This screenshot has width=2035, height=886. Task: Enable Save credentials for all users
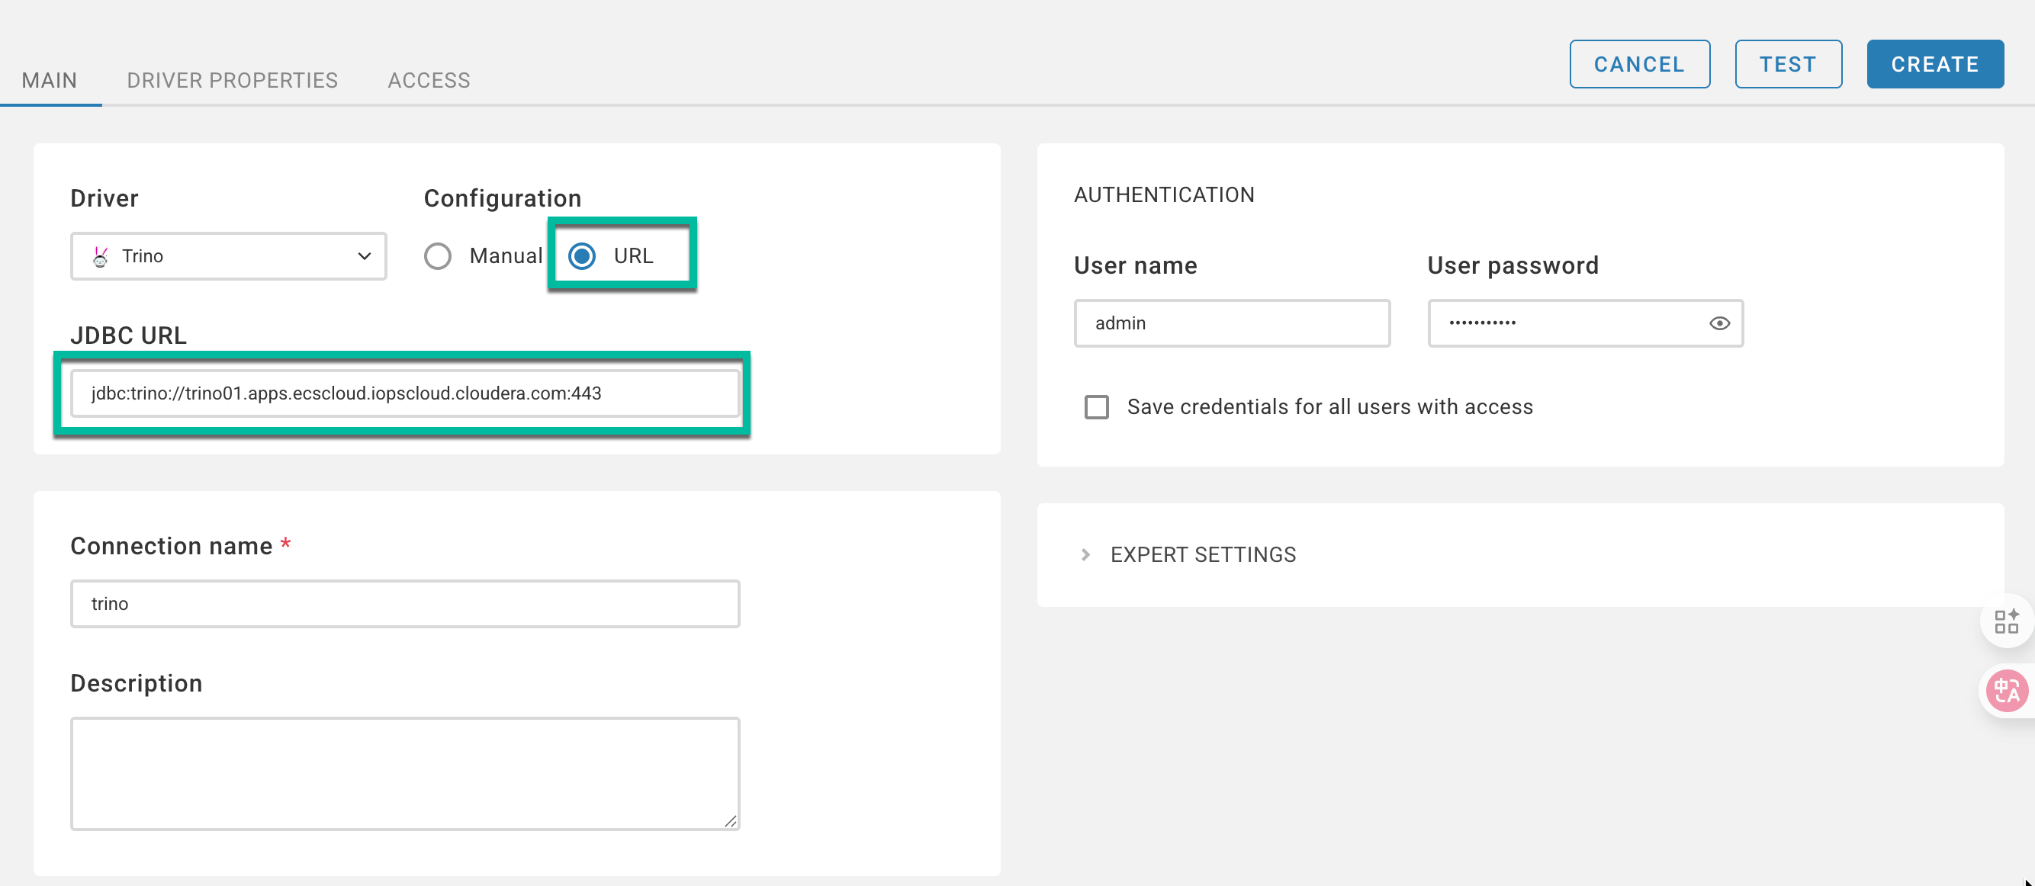(x=1097, y=407)
